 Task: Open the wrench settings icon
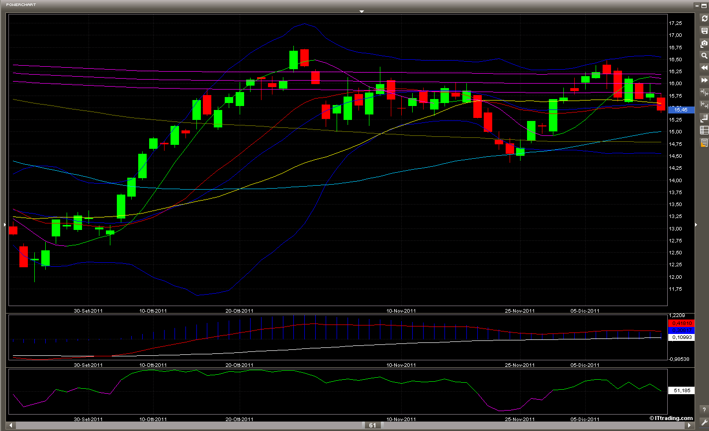(704, 422)
